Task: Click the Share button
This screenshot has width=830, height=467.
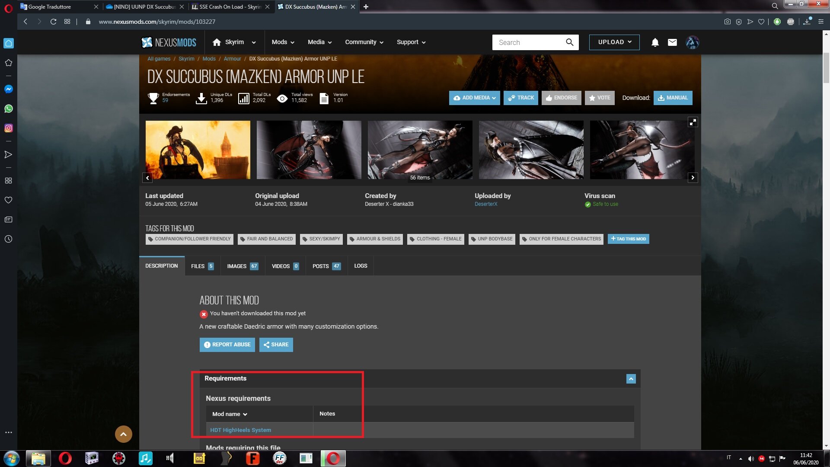Action: pyautogui.click(x=276, y=345)
